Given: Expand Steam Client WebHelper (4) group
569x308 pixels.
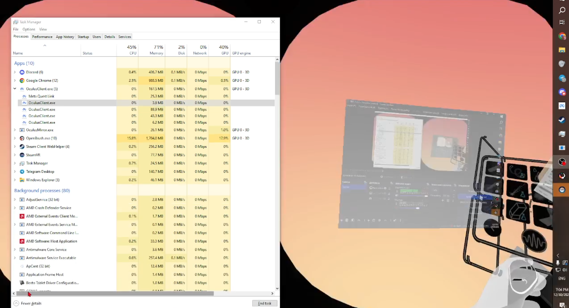Looking at the screenshot, I should (x=15, y=147).
